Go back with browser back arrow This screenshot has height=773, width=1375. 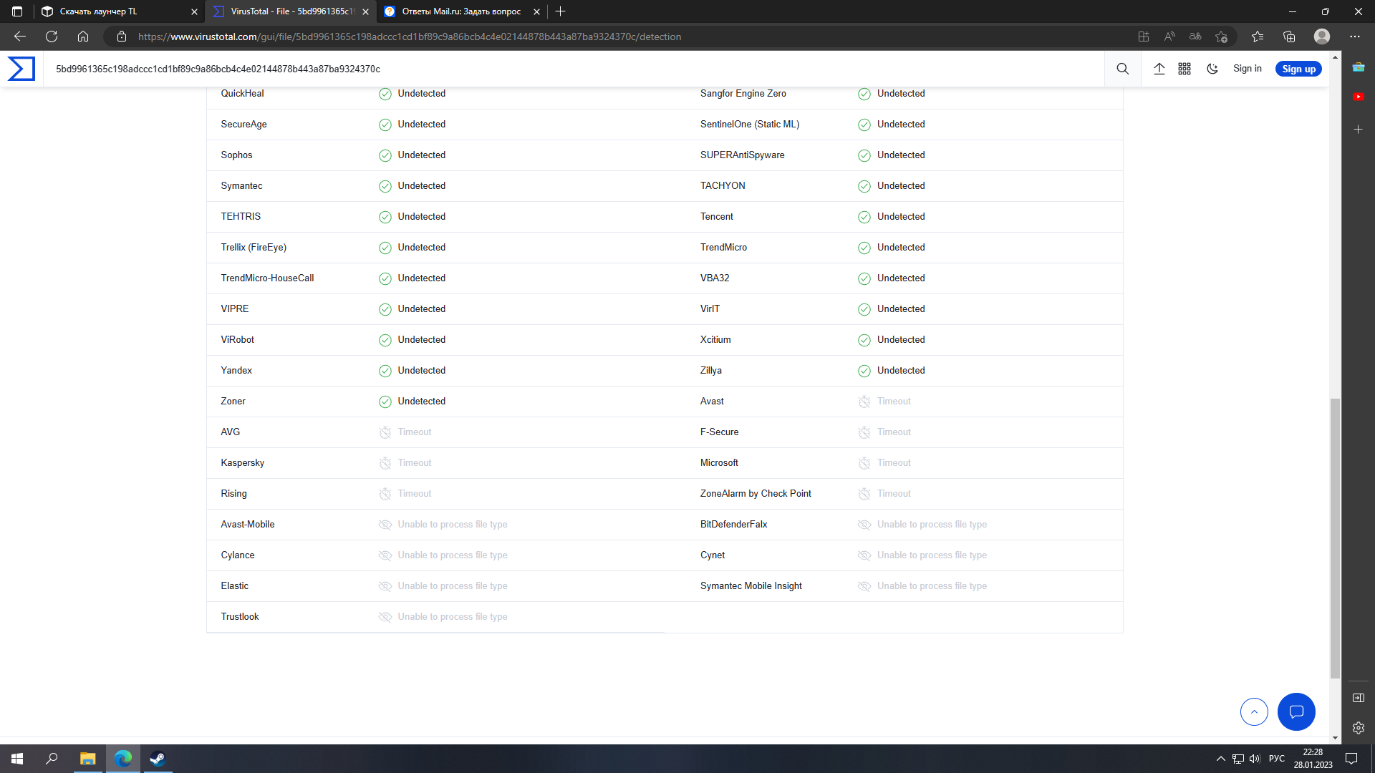[20, 37]
